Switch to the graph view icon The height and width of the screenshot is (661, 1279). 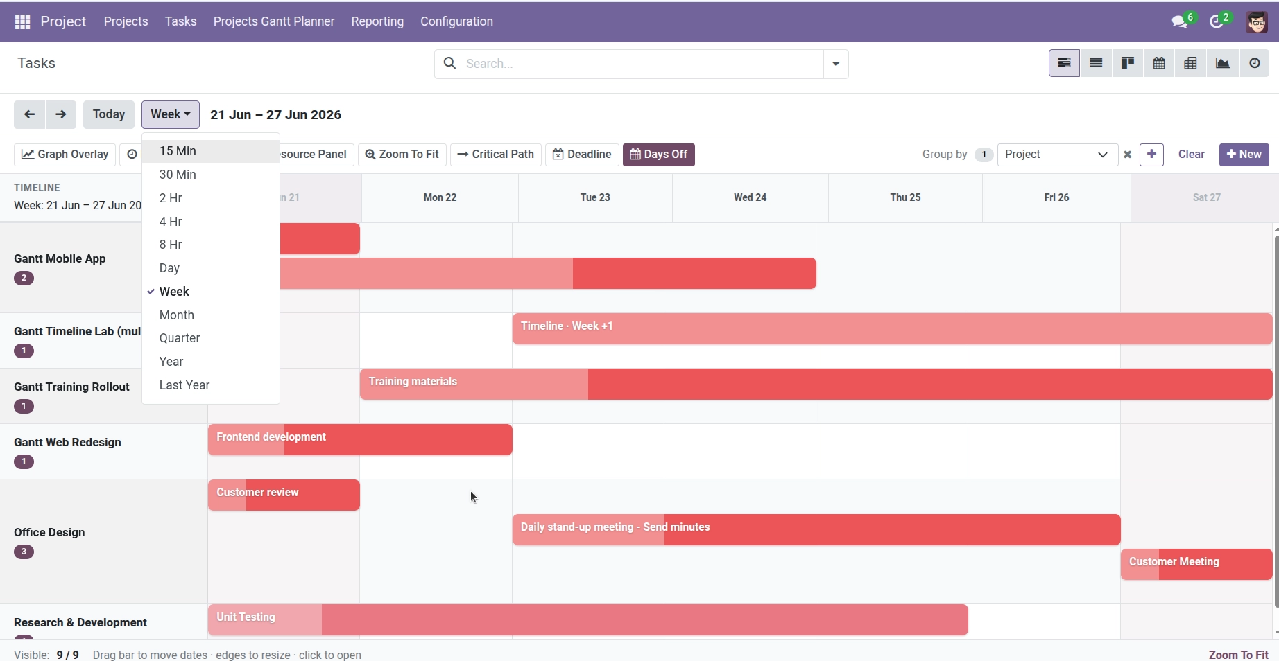tap(1223, 63)
